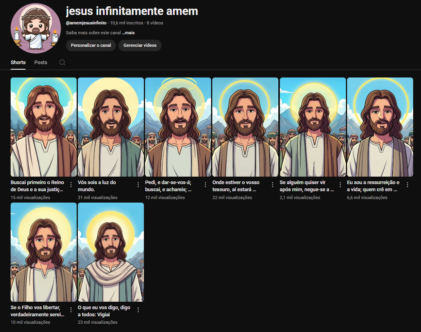Click the 'Gerenciar vídeos' button
Viewport: 421px width, 332px height.
[x=140, y=45]
